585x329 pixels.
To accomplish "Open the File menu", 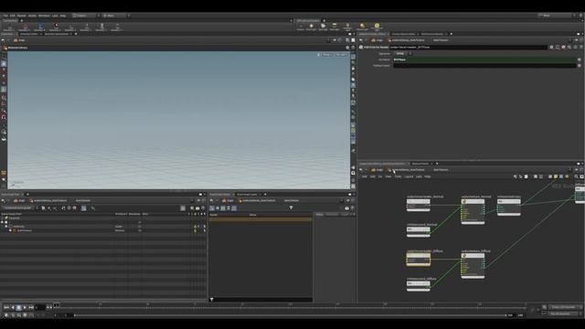I will pyautogui.click(x=5, y=16).
